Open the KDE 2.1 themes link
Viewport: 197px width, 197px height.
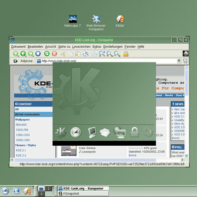21,150
